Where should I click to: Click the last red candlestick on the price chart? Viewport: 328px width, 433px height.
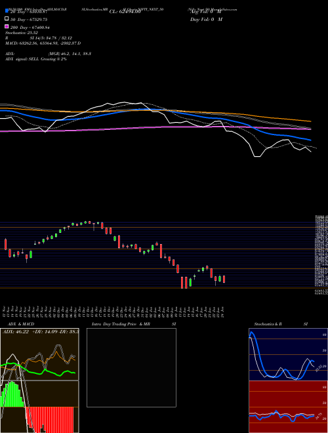[x=224, y=279]
